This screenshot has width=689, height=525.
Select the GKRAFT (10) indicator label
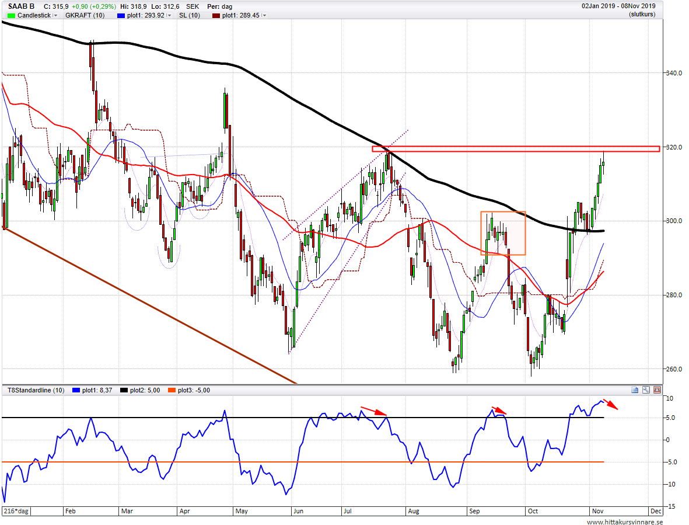(x=85, y=15)
